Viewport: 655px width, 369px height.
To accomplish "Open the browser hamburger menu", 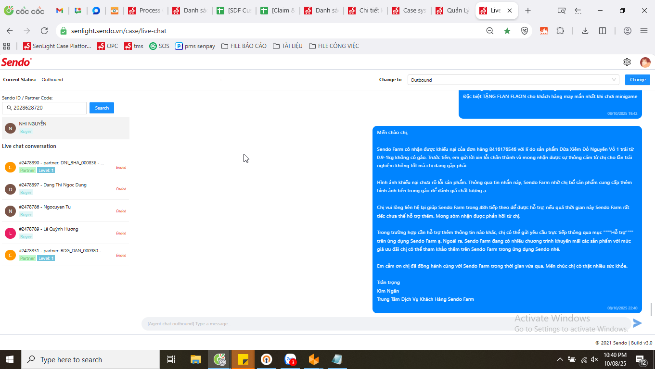I will tap(644, 31).
